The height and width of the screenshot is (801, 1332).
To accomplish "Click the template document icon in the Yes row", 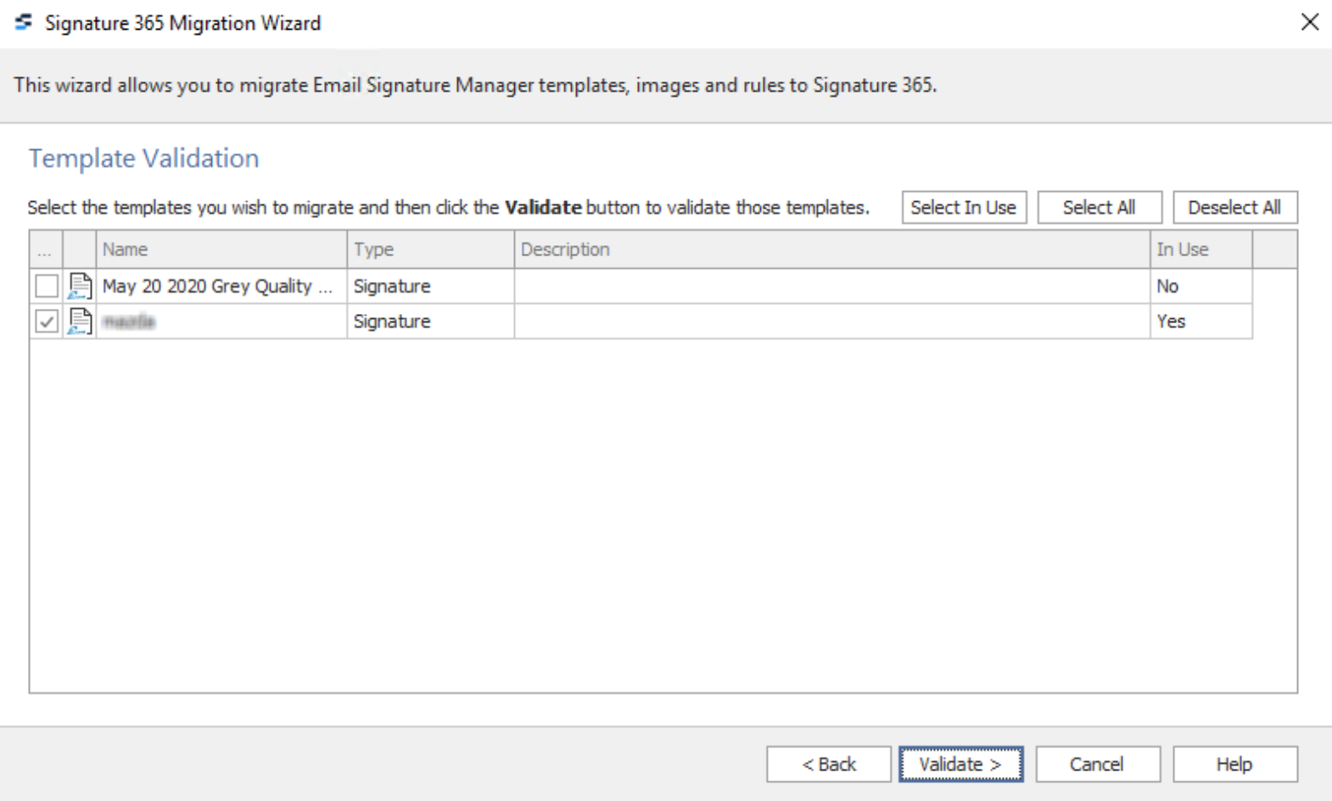I will pos(80,322).
